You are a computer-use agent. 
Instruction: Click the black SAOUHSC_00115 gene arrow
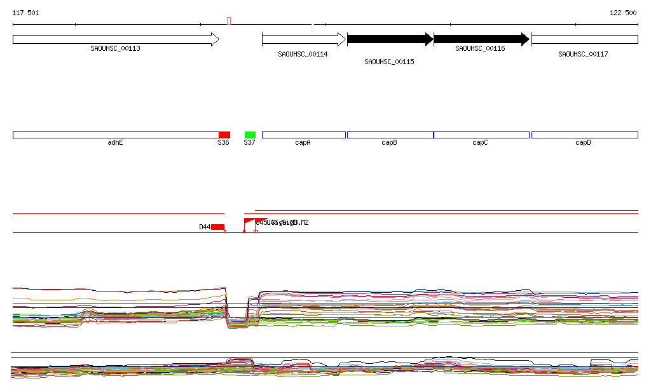pyautogui.click(x=390, y=39)
